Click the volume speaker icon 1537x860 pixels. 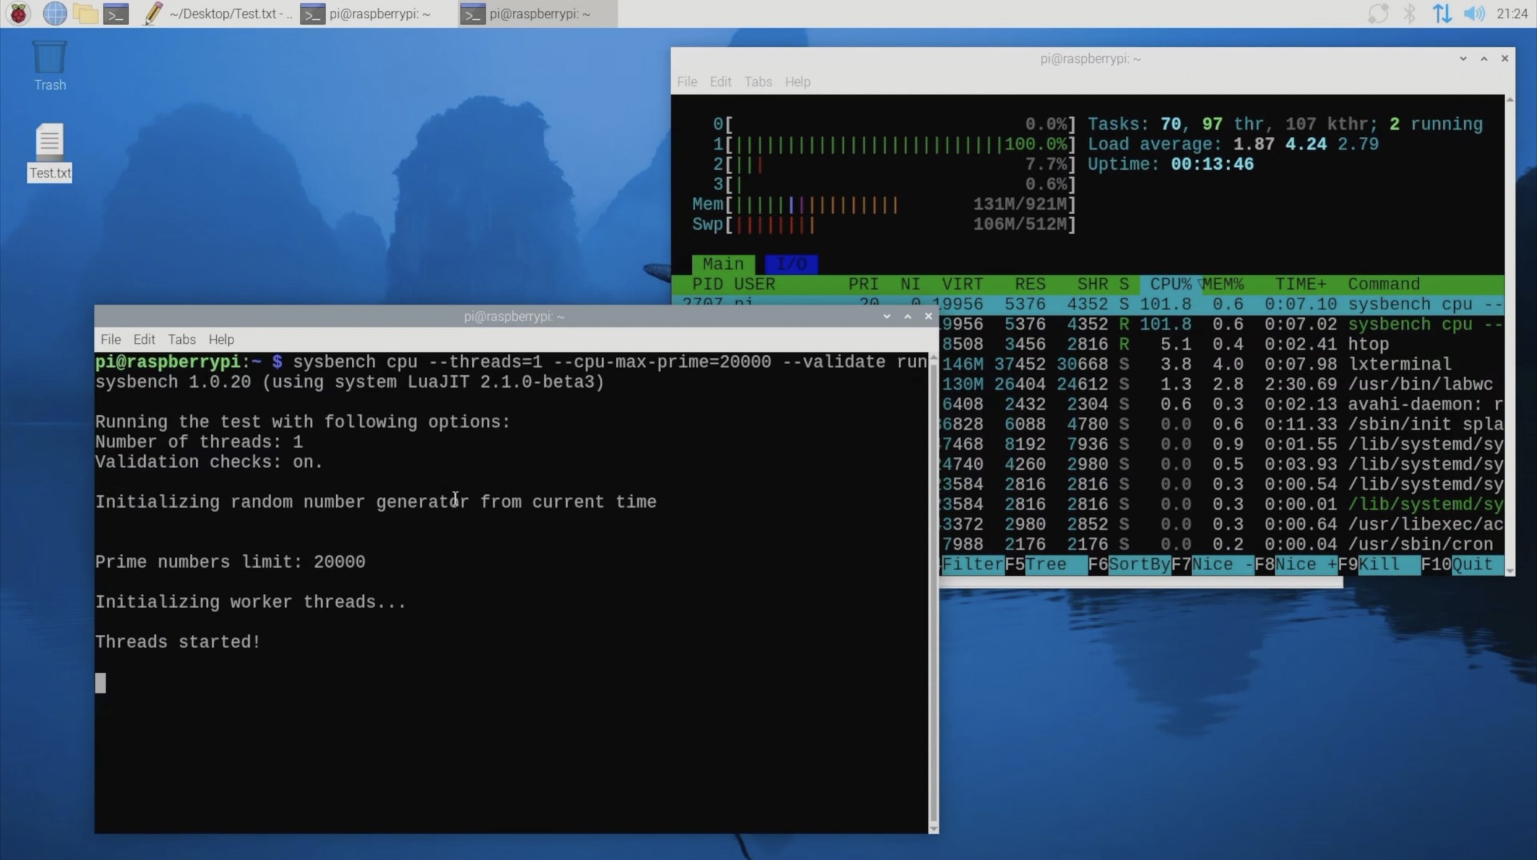1474,13
